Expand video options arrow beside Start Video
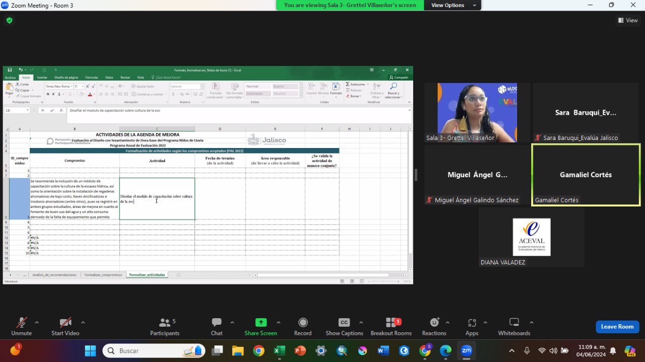 [83, 322]
